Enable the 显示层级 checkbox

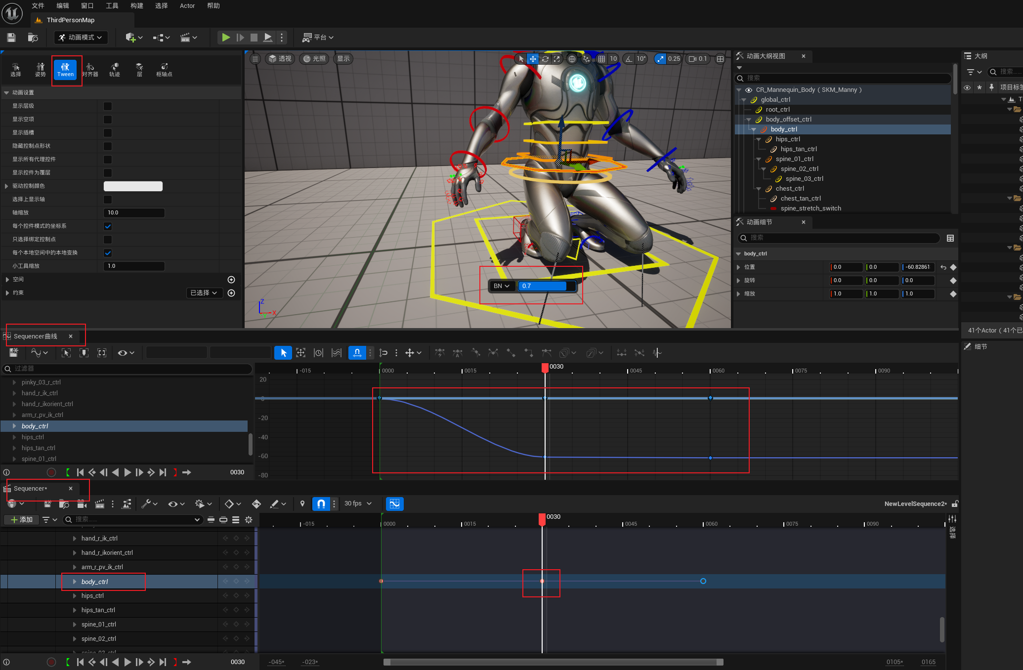point(108,106)
